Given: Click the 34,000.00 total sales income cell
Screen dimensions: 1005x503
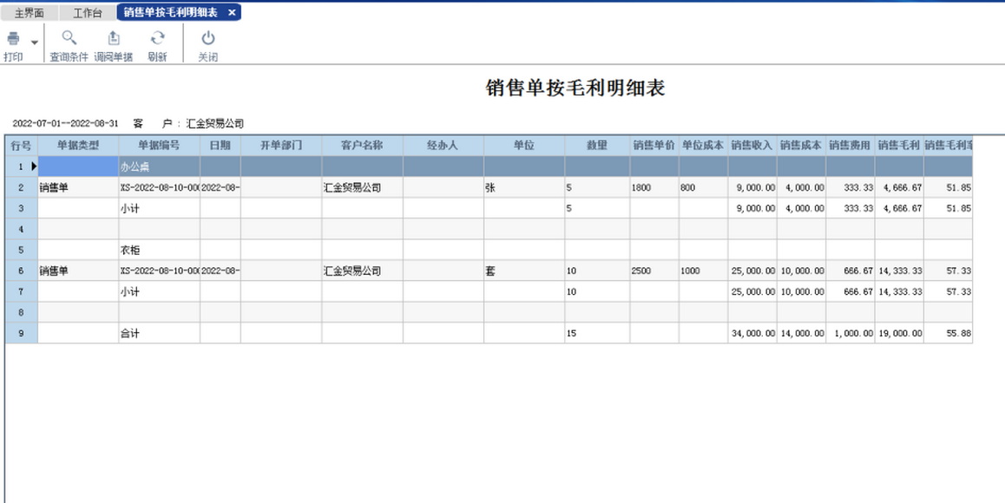Looking at the screenshot, I should point(752,333).
